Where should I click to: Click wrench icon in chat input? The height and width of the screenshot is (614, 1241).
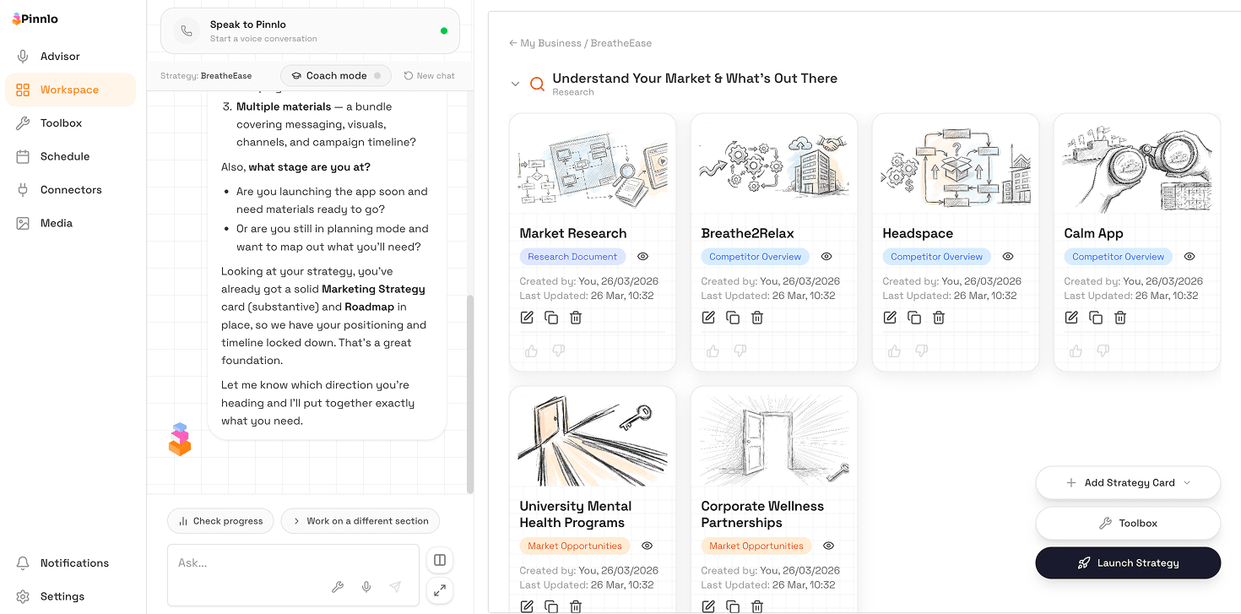(338, 587)
